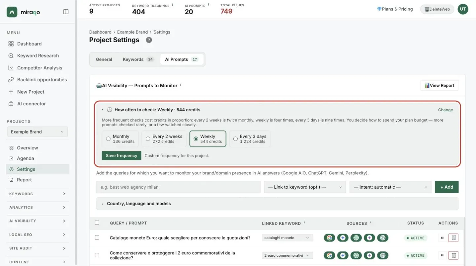
Task: Select the Monthly 136 credits option
Action: (120, 139)
